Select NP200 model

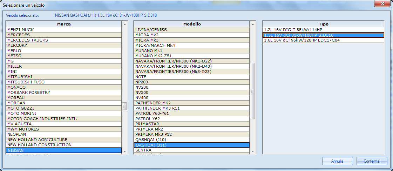tap(192, 82)
